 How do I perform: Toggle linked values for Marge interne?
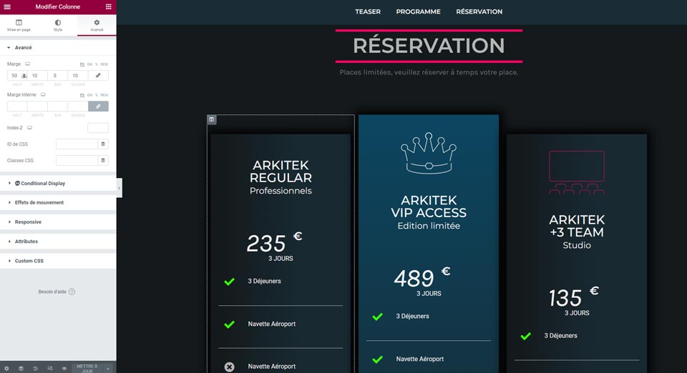98,106
